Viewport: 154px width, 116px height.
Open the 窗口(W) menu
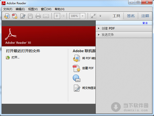46,9
